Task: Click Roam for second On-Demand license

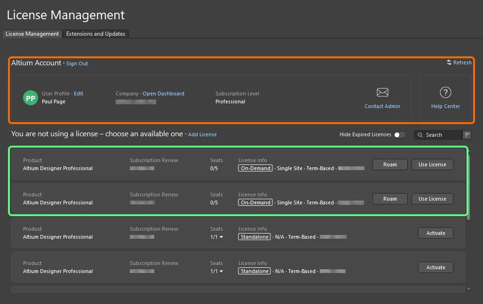Action: point(390,199)
